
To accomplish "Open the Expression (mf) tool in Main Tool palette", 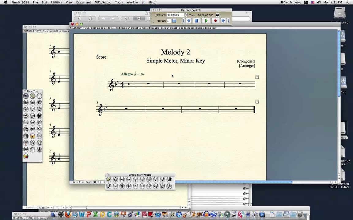I will point(33,123).
